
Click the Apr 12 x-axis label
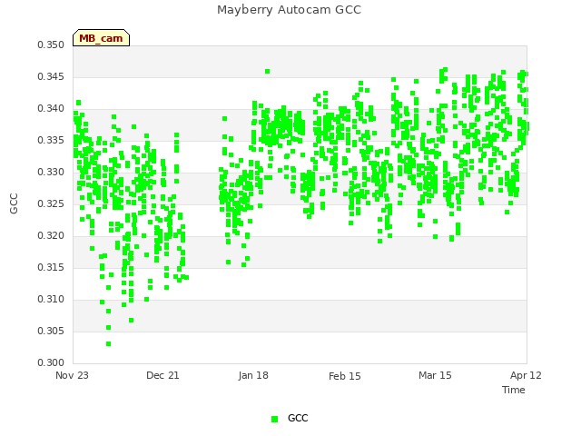click(526, 375)
